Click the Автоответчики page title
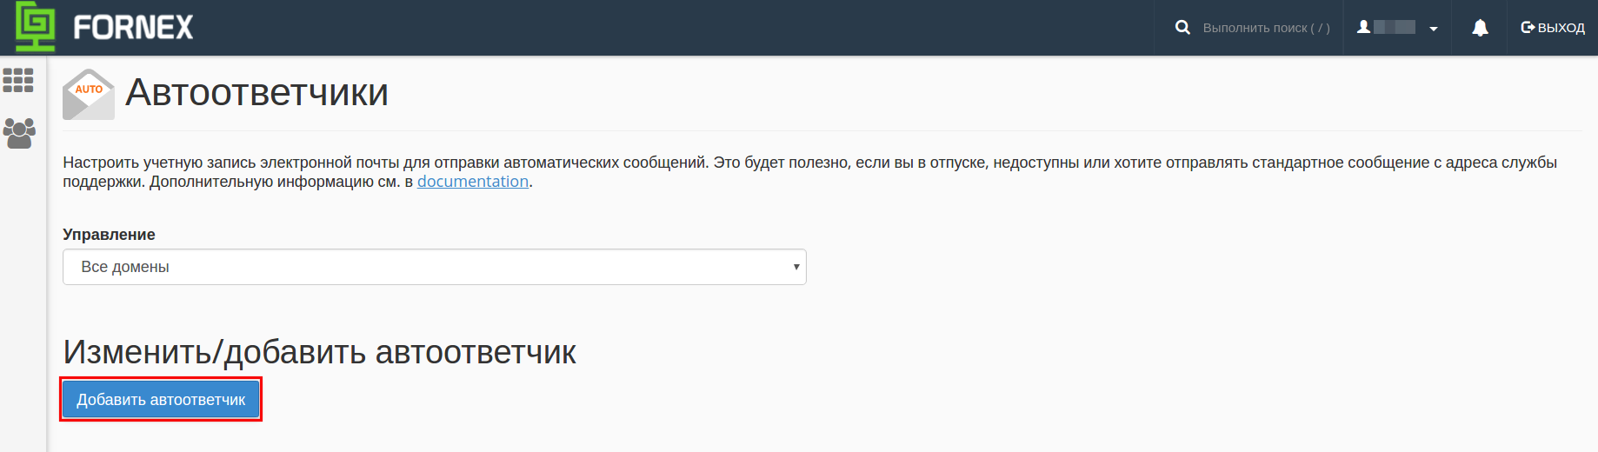This screenshot has width=1598, height=452. pyautogui.click(x=257, y=92)
